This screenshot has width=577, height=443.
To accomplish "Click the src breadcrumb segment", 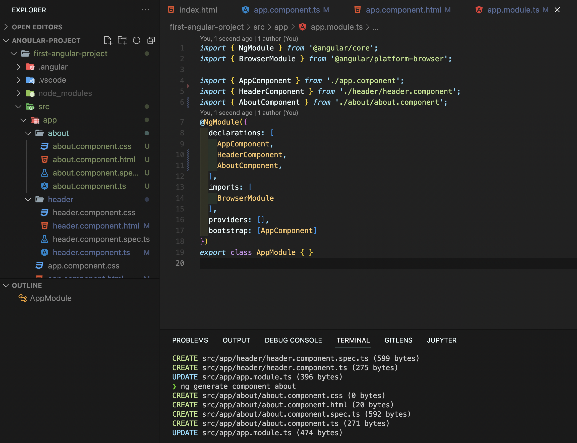I will (259, 27).
